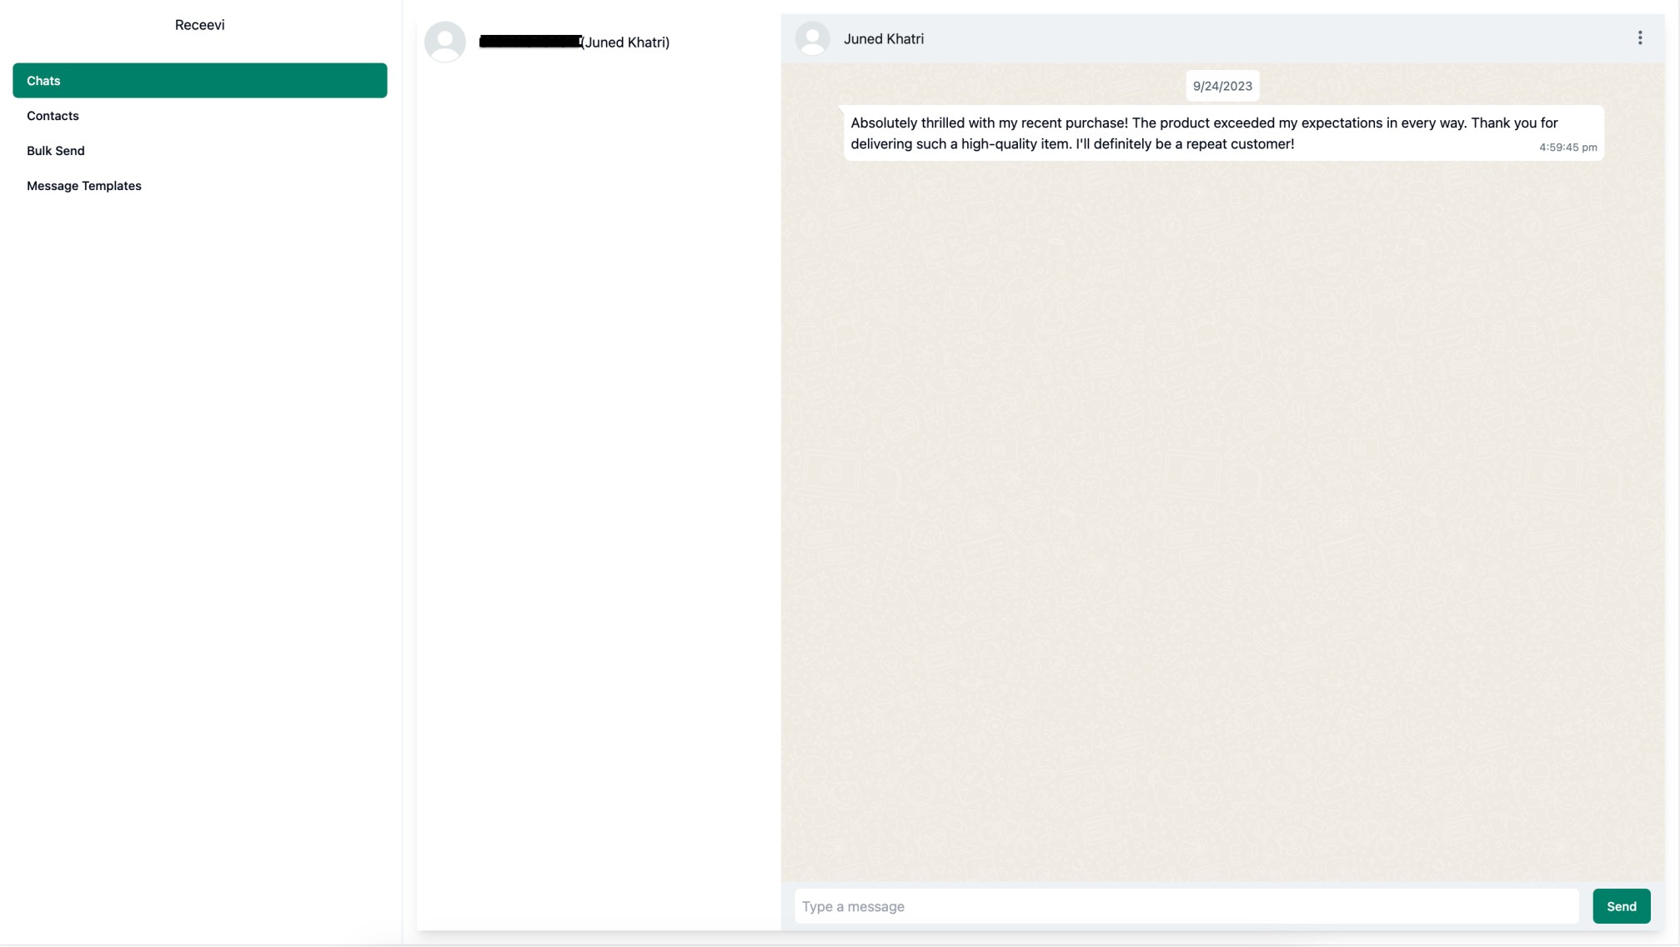Navigate to Bulk Send
The image size is (1680, 947).
coord(55,150)
